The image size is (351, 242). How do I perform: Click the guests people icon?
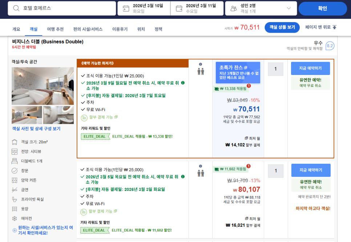point(234,8)
